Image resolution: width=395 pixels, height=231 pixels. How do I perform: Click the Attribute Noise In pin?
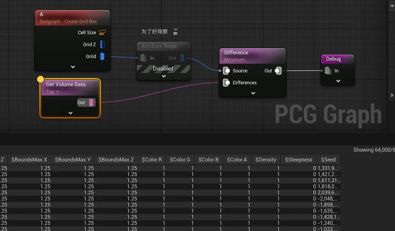(143, 58)
